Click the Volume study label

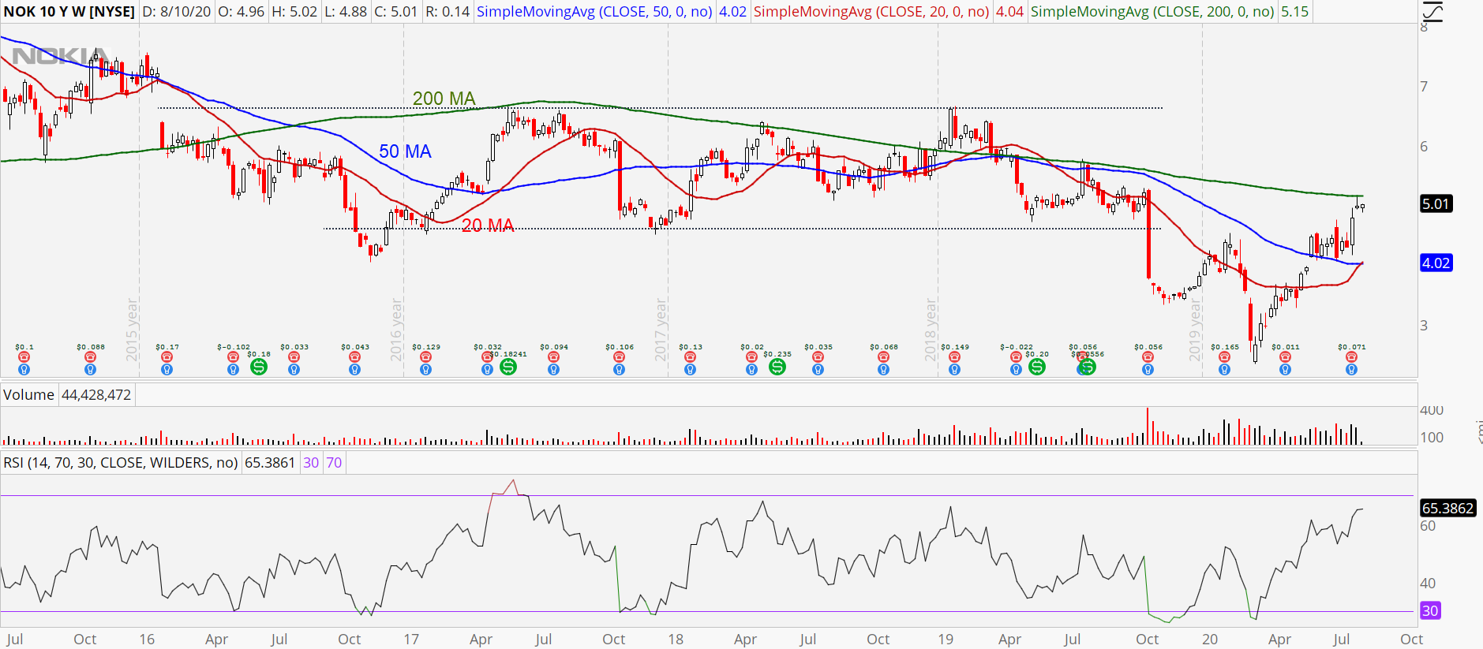point(28,395)
